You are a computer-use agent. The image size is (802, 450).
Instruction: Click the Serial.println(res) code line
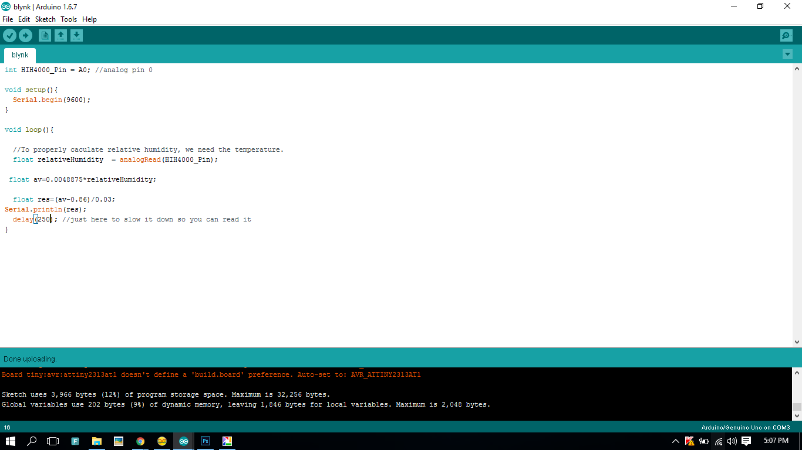(x=46, y=209)
